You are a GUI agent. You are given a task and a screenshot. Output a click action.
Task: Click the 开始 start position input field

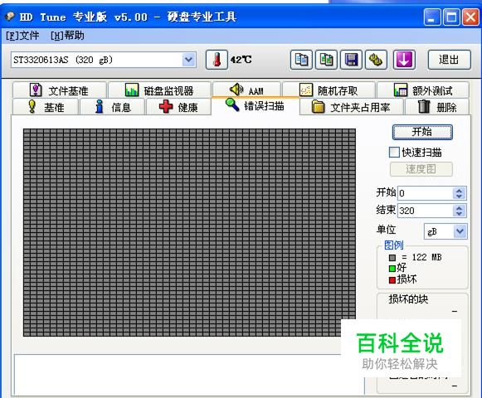click(425, 193)
